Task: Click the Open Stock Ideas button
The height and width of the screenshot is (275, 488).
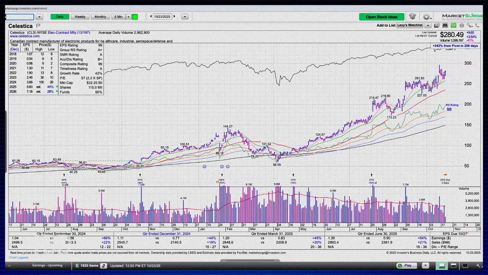Action: (381, 17)
